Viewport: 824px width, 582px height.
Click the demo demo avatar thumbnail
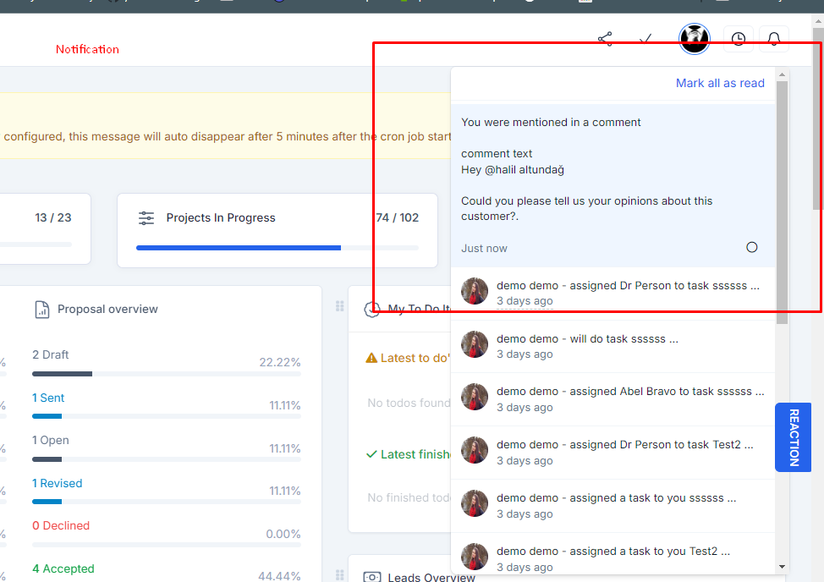(x=475, y=291)
